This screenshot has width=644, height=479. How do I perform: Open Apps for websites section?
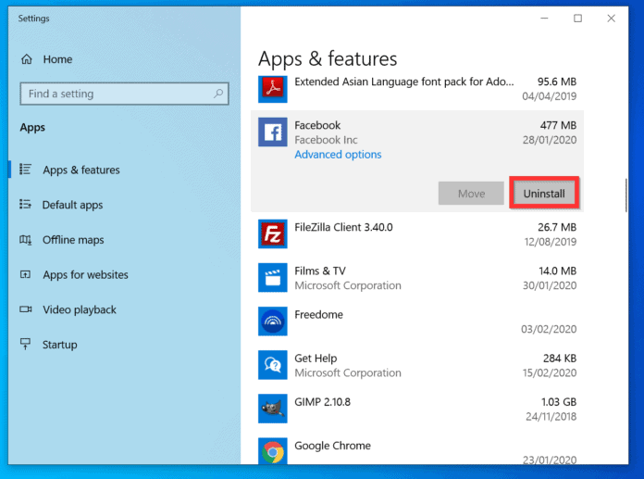(85, 274)
